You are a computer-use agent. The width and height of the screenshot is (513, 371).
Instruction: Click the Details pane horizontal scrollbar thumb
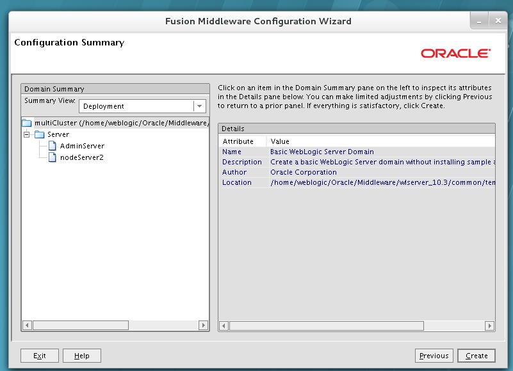coord(327,326)
